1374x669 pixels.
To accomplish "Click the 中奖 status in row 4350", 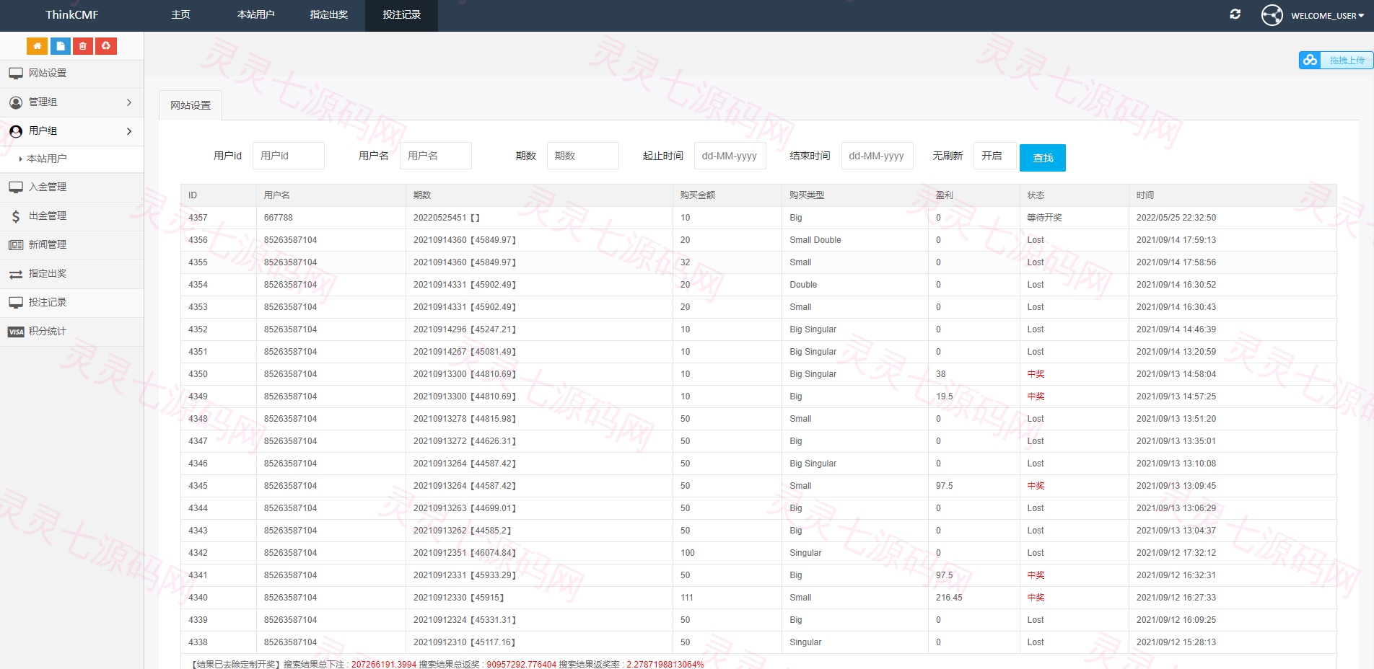I will [1036, 374].
